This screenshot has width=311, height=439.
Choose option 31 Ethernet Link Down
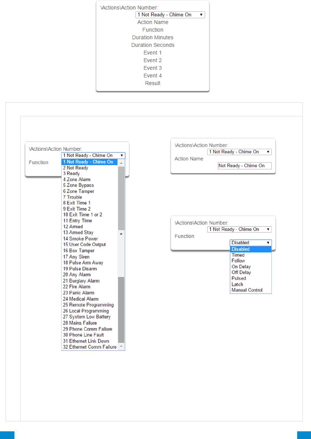[x=89, y=341]
